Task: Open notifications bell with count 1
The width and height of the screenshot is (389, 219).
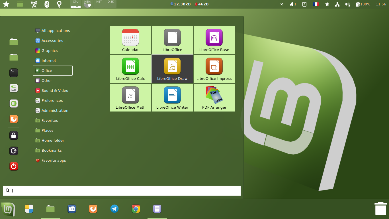Action: [x=293, y=4]
